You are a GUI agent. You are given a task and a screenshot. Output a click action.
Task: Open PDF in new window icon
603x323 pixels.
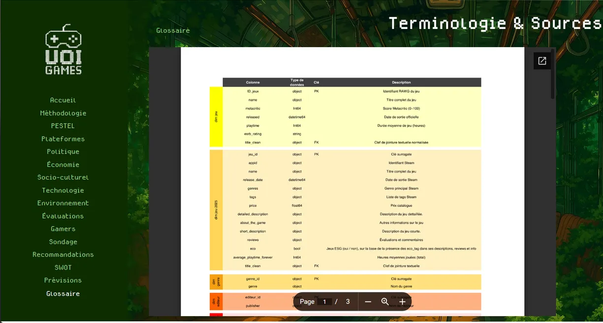542,61
